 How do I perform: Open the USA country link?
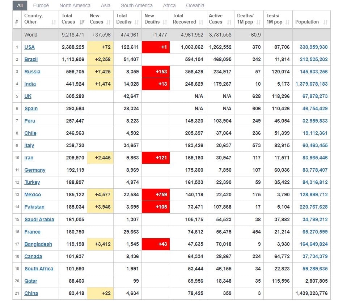click(x=29, y=47)
